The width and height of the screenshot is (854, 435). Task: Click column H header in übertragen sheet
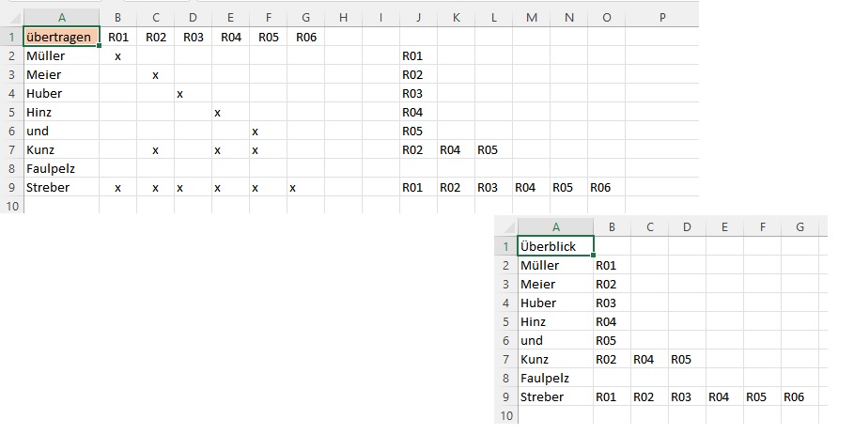pyautogui.click(x=343, y=18)
